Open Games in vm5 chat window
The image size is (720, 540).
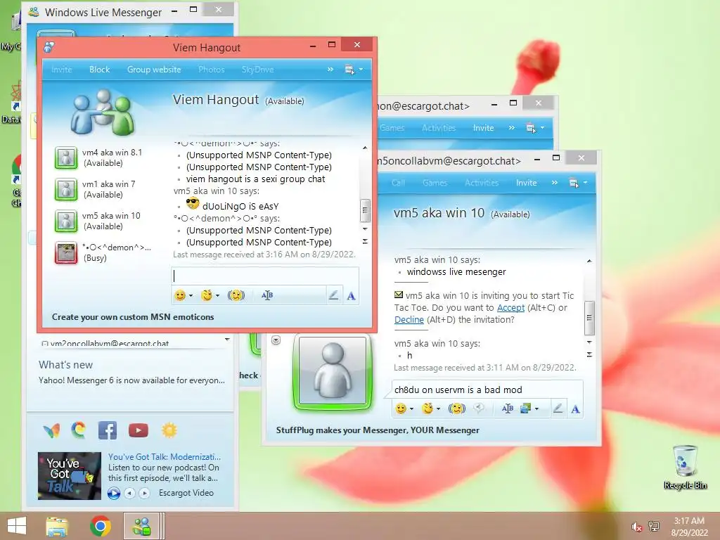(x=435, y=183)
